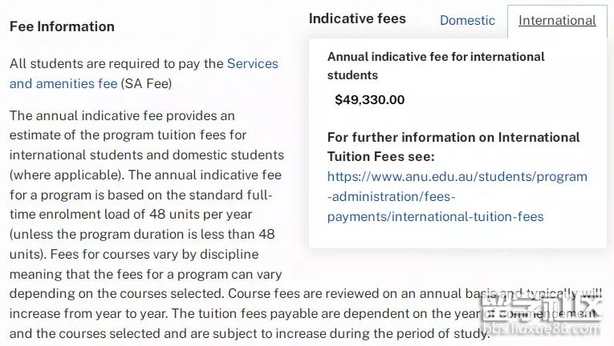Screen dimensions: 614x346
Task: Click the 'For further information on International Tuition Fees' text
Action: click(453, 147)
